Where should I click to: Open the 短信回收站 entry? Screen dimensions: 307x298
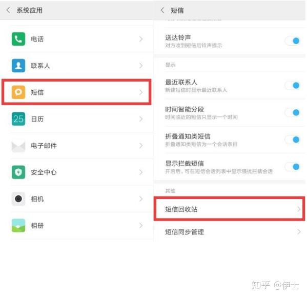[229, 209]
